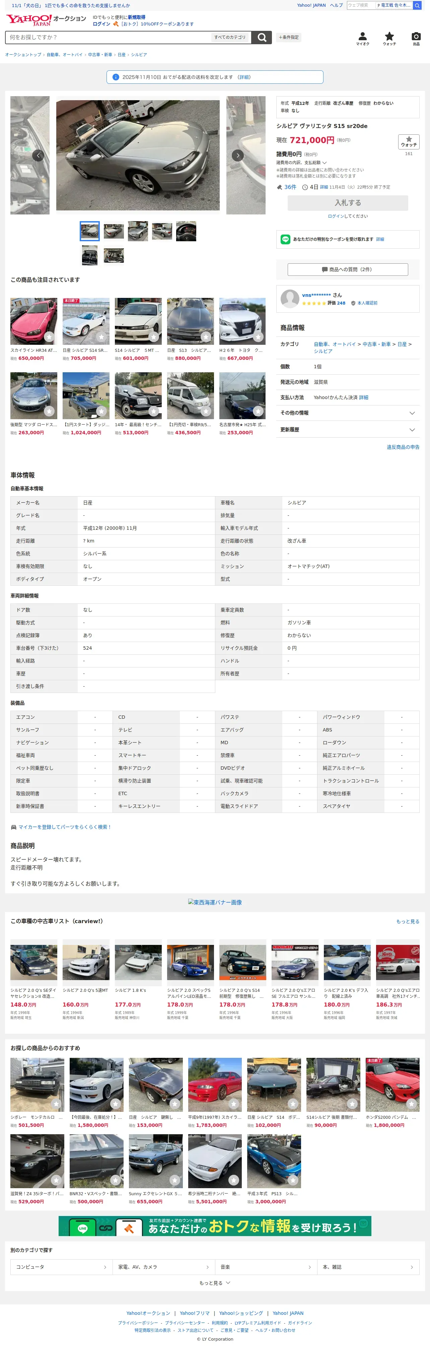Click info icon in shipping fee notice
Viewport: 430px width, 1347px height.
[116, 77]
